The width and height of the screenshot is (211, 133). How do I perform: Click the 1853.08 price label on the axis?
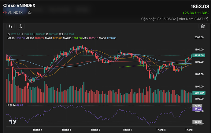[x=199, y=55]
